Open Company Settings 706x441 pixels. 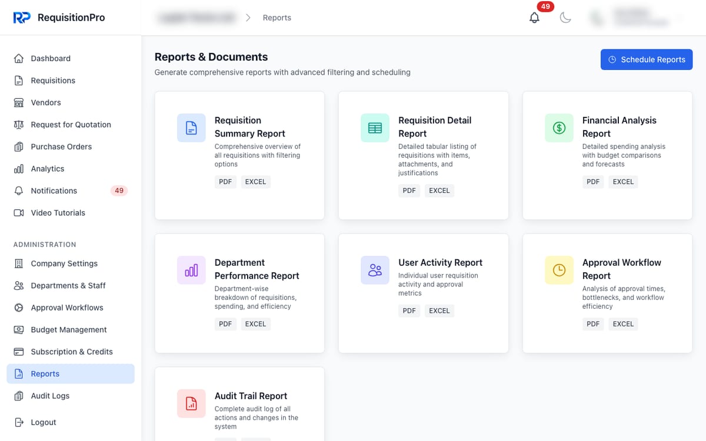(x=71, y=263)
